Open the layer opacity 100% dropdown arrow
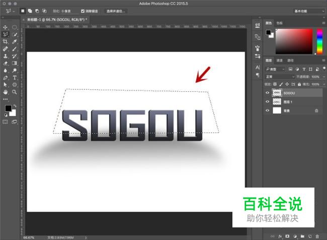The height and width of the screenshot is (240, 327). click(x=324, y=77)
